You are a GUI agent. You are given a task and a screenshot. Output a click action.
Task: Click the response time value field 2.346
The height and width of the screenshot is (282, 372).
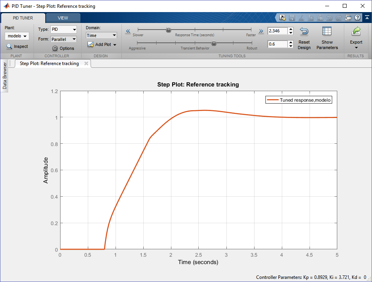(277, 31)
